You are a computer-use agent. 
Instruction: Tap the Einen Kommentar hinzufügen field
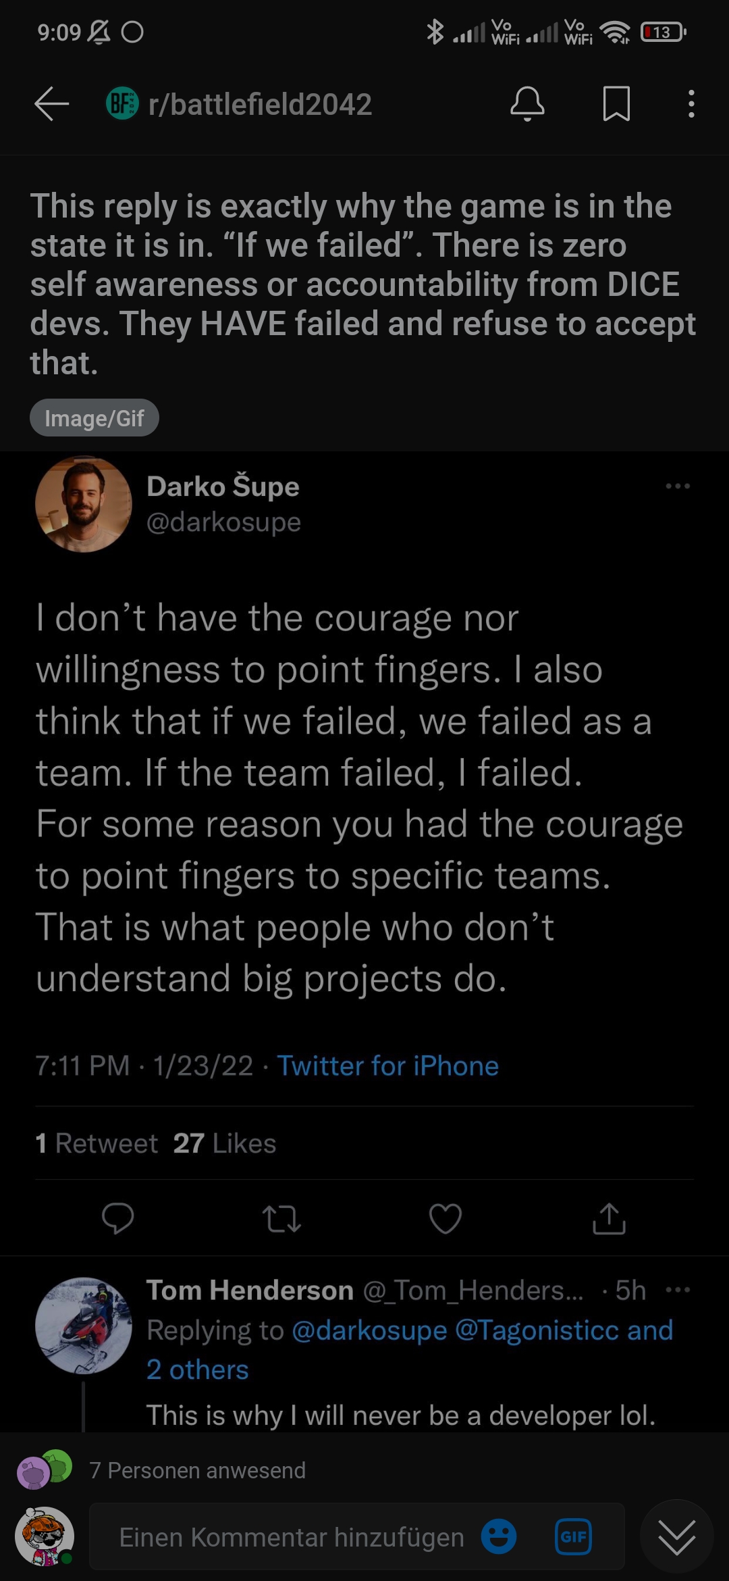tap(292, 1537)
